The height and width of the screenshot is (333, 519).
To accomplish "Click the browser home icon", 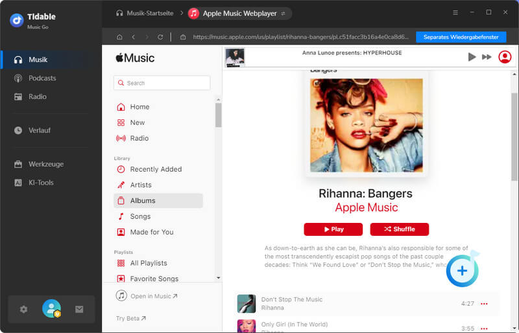I will coord(119,37).
